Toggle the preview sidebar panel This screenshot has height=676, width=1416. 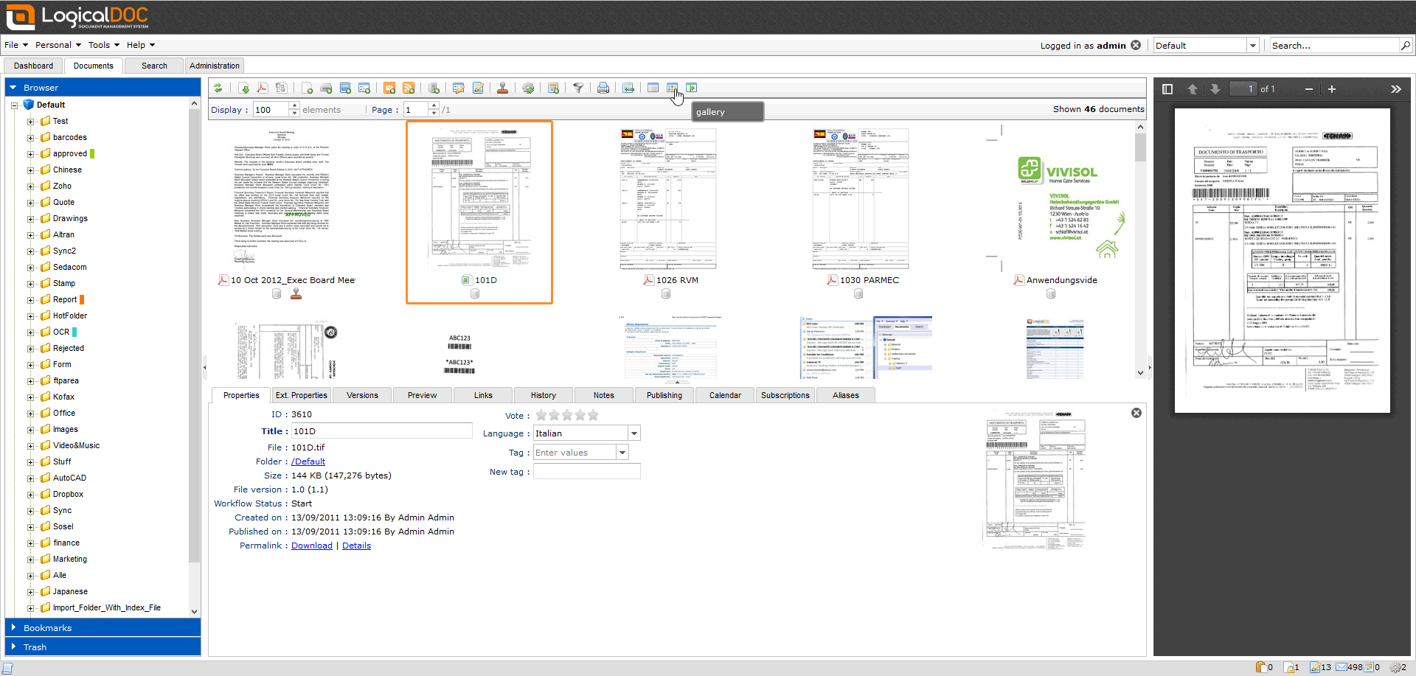click(x=1167, y=88)
